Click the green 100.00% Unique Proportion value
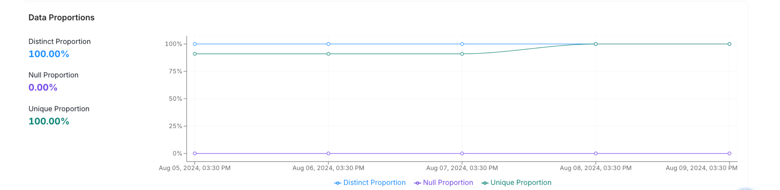780x190 pixels. [x=49, y=121]
